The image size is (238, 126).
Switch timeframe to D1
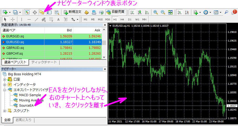point(129,20)
